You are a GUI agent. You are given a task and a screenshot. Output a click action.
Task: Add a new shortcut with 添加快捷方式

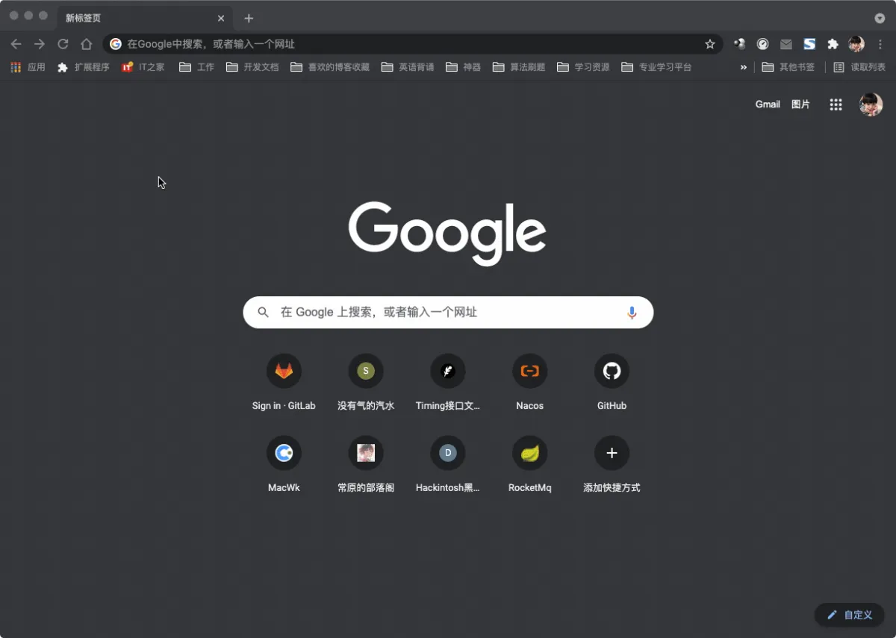tap(612, 453)
